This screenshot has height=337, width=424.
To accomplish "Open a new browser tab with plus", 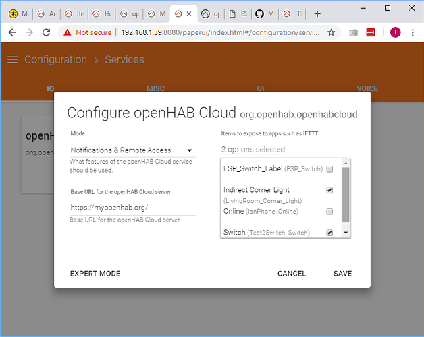I will 317,13.
